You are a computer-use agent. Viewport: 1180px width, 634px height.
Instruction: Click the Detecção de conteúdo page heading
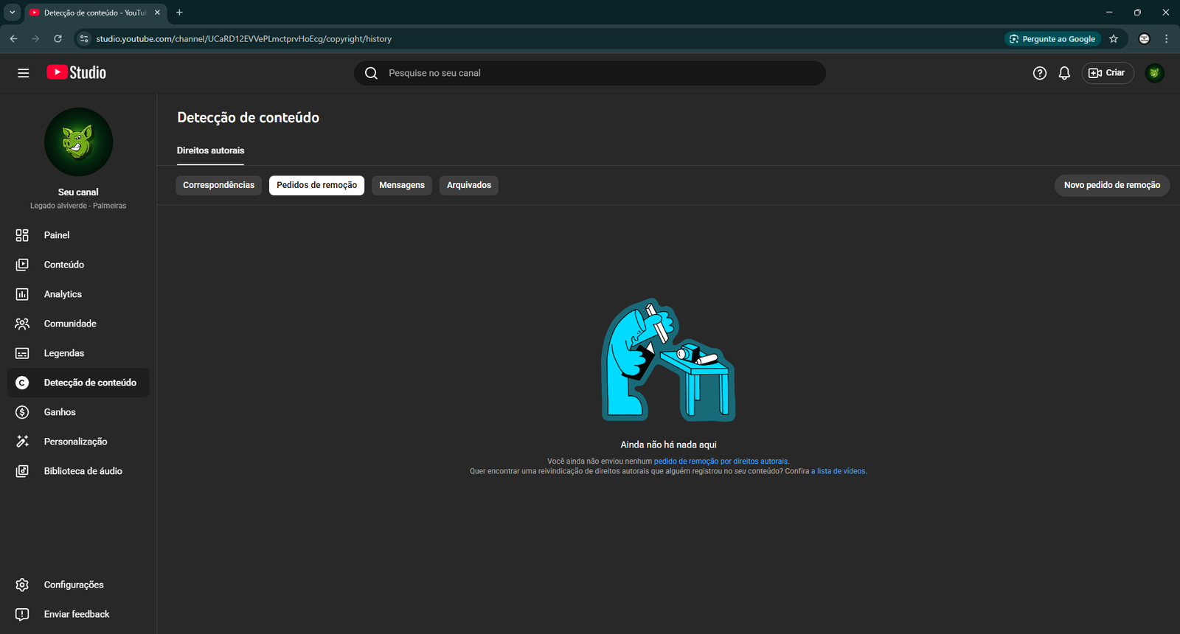pos(248,118)
